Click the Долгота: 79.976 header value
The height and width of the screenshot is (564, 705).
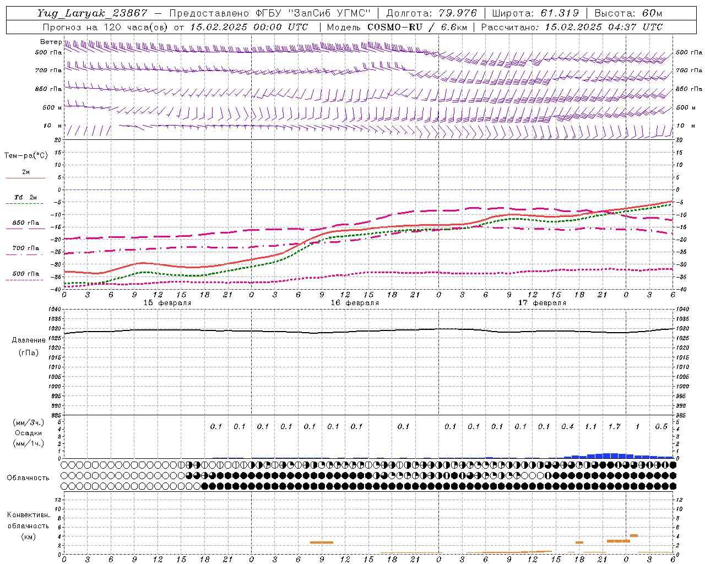(x=431, y=13)
